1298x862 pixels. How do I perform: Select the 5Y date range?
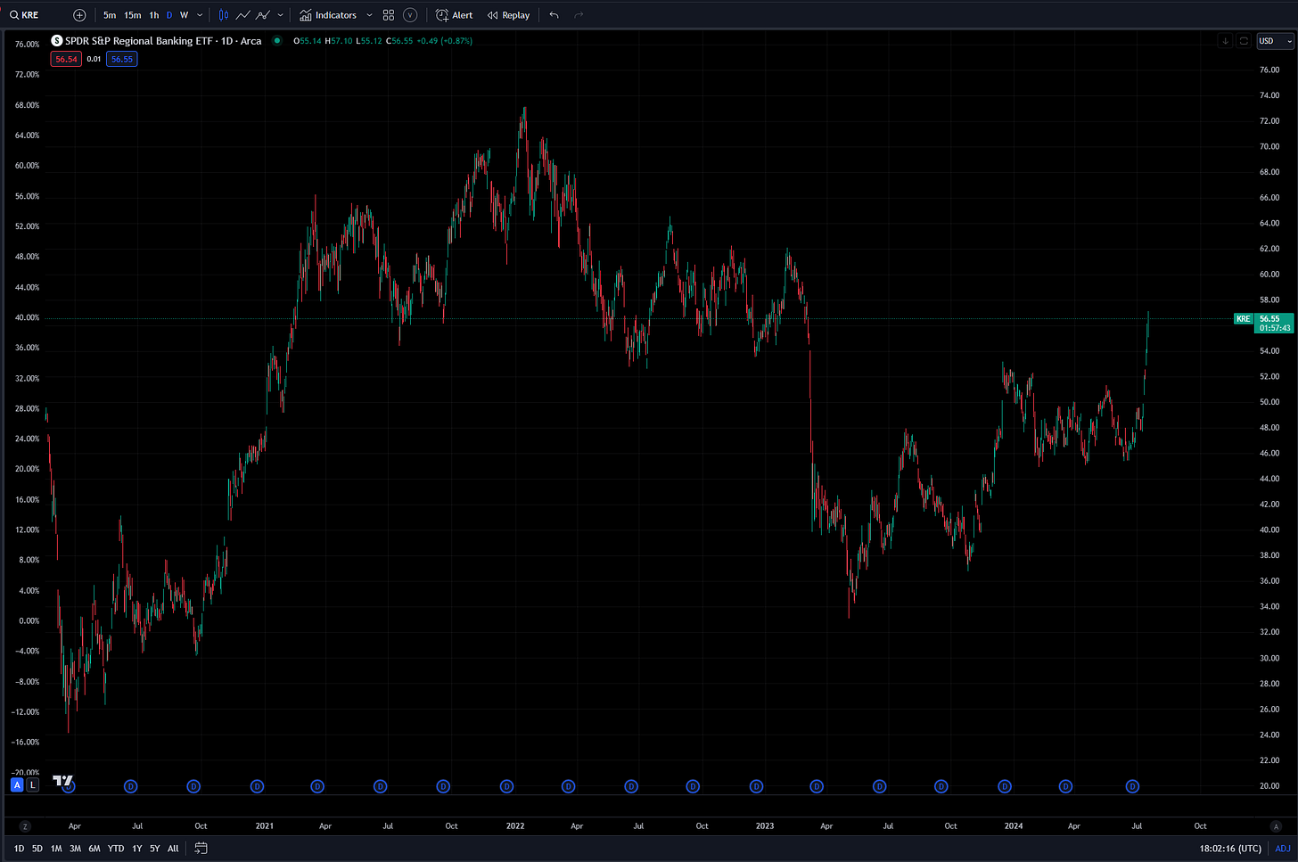tap(155, 849)
